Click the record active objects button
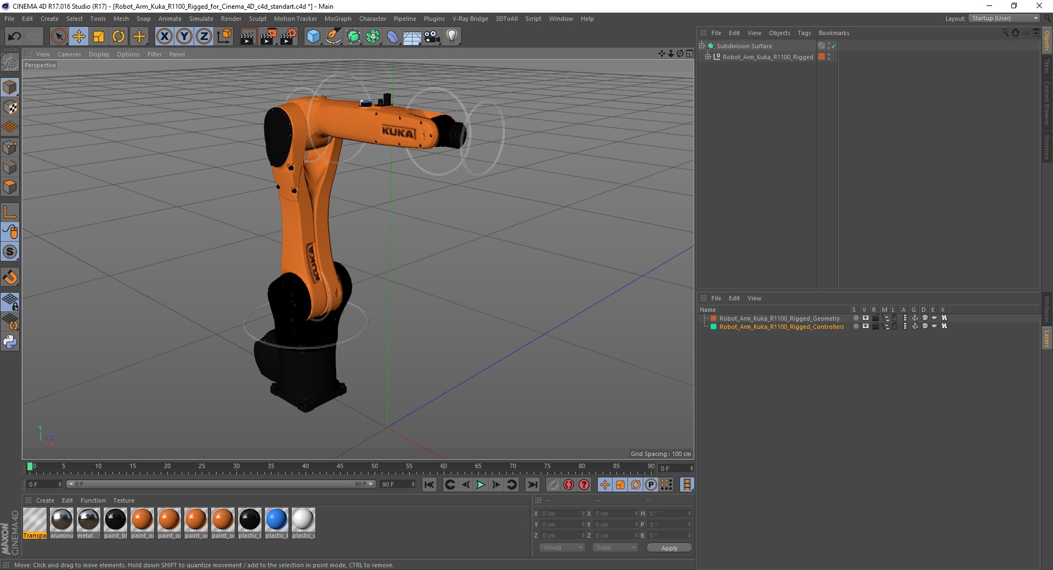The height and width of the screenshot is (570, 1053). point(553,485)
